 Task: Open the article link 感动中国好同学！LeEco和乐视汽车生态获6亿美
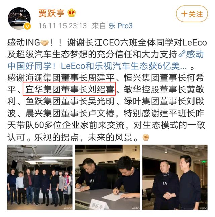coord(105,60)
